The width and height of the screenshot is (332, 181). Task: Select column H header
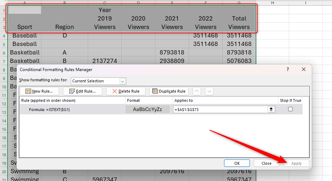[x=272, y=3]
